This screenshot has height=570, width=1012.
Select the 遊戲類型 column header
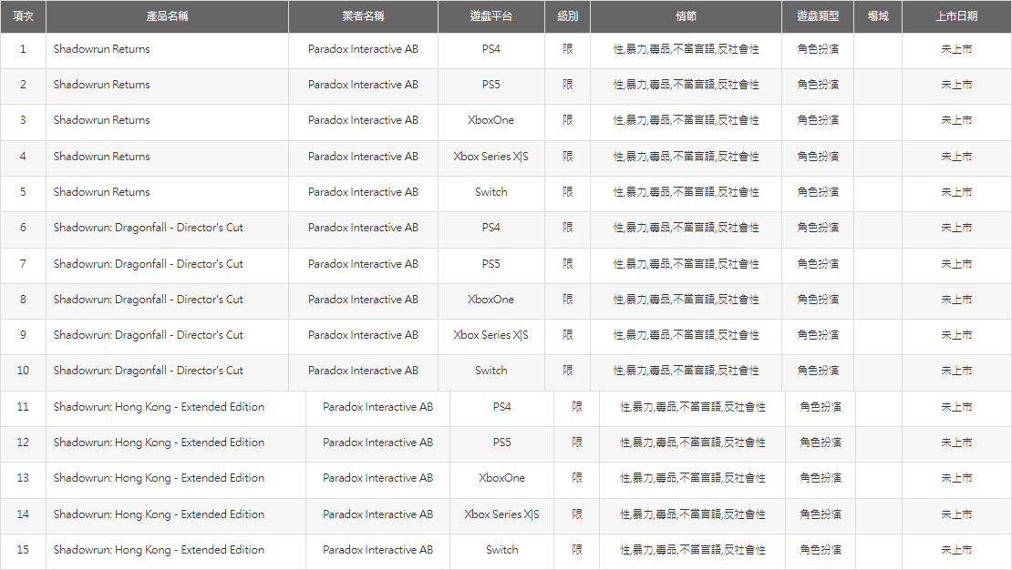[818, 16]
